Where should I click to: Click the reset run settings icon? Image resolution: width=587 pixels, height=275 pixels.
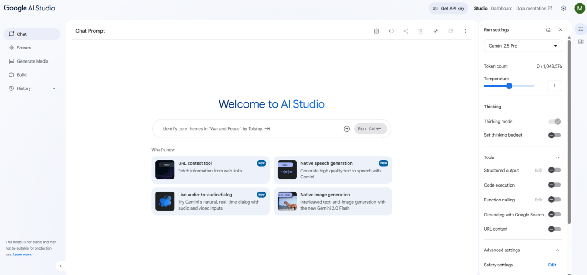pos(548,30)
